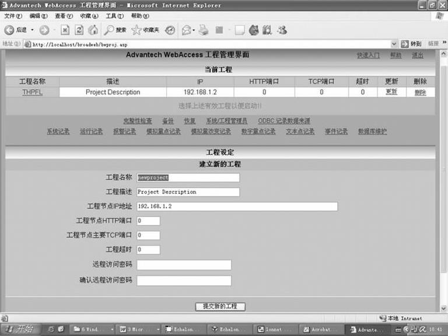
Task: Click the 远程访问密码 password field
Action: (x=184, y=265)
